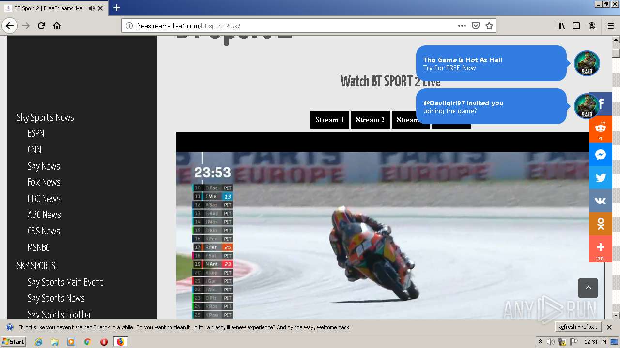
Task: Open Fox News channel link
Action: (44, 182)
